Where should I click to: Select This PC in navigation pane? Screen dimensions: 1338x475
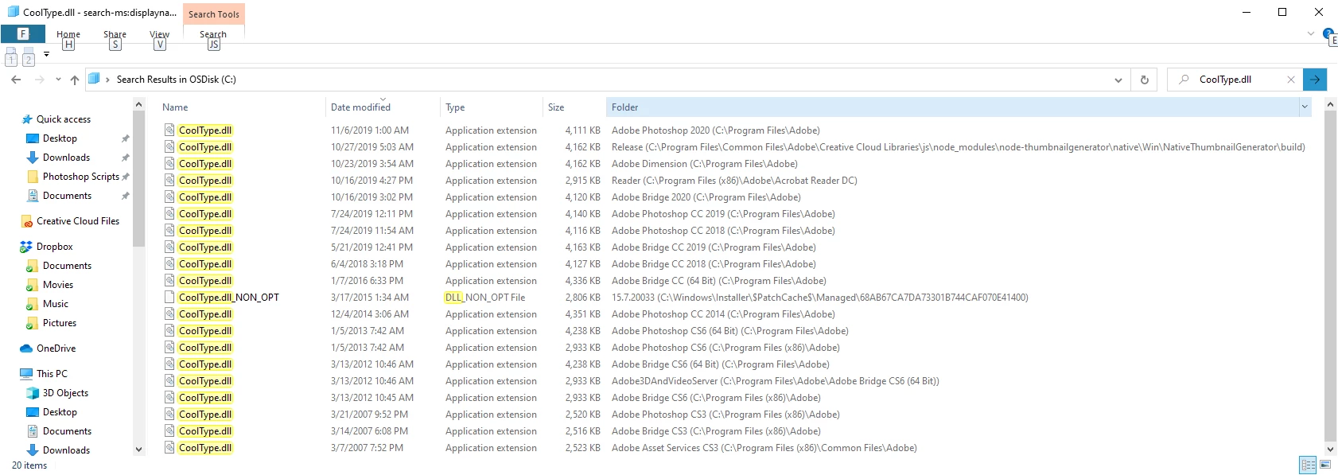coord(52,374)
